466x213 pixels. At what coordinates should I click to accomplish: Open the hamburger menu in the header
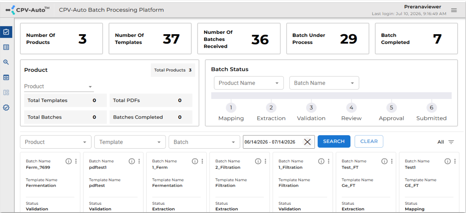454,10
